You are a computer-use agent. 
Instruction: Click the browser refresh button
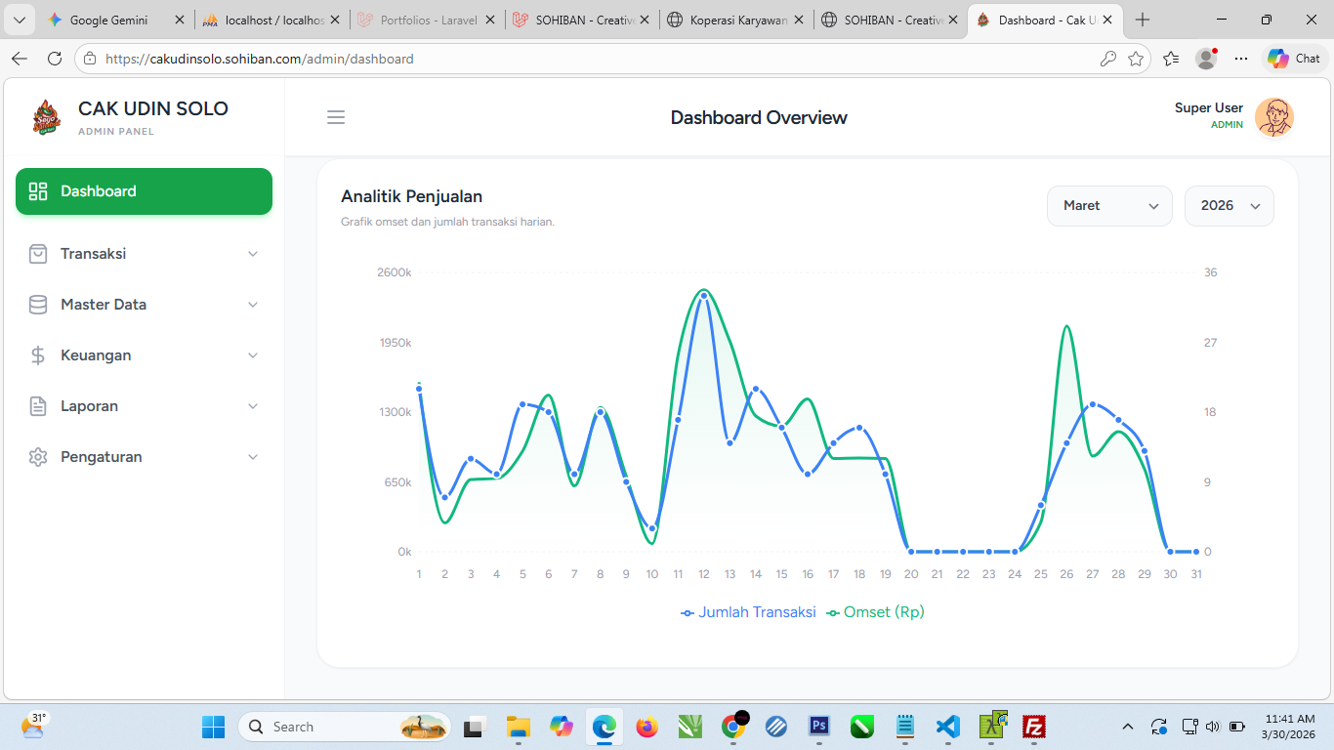point(55,59)
